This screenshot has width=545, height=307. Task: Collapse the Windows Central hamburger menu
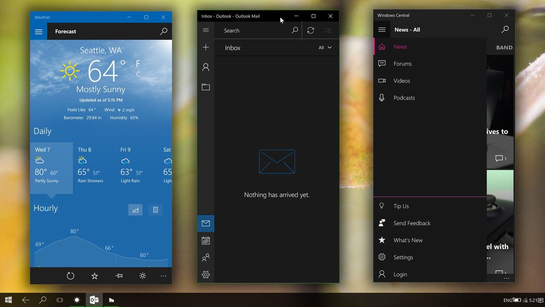pyautogui.click(x=382, y=30)
